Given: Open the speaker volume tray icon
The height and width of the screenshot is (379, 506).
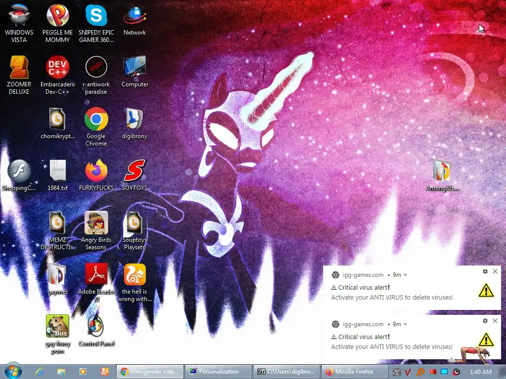Looking at the screenshot, I should coord(456,372).
